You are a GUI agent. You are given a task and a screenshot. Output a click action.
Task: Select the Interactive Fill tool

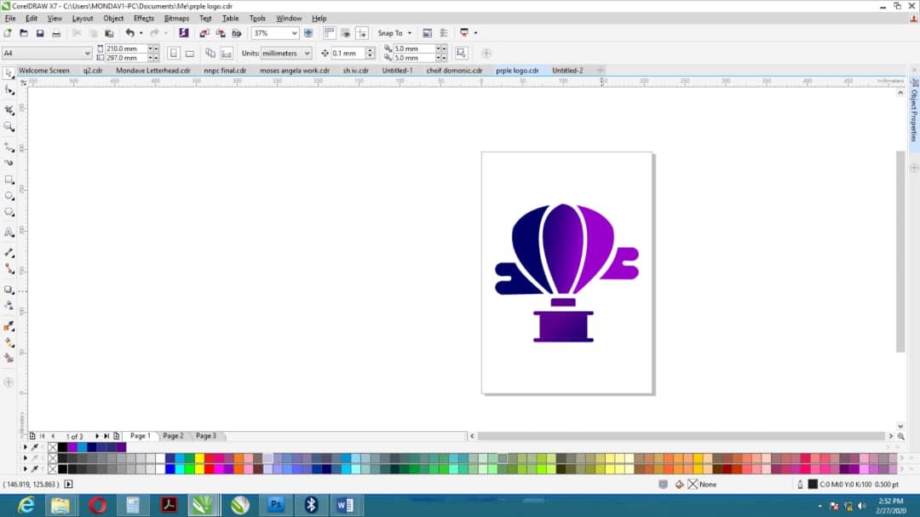click(9, 342)
